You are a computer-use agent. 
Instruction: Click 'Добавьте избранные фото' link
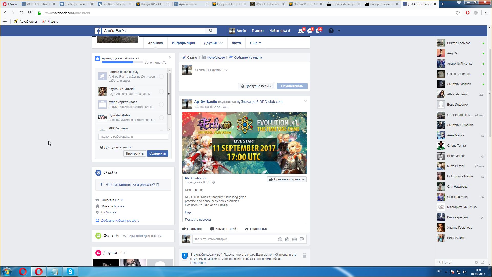(120, 221)
